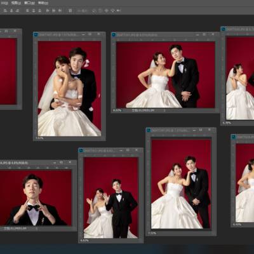Screen dimensions: 254x254
Task: Click PS icon of wide landscape document window
Action: click(x=114, y=34)
